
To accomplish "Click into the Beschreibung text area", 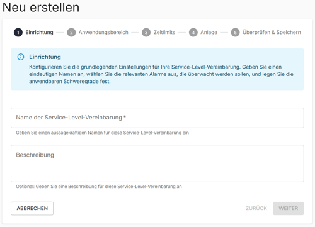I will pos(157,163).
